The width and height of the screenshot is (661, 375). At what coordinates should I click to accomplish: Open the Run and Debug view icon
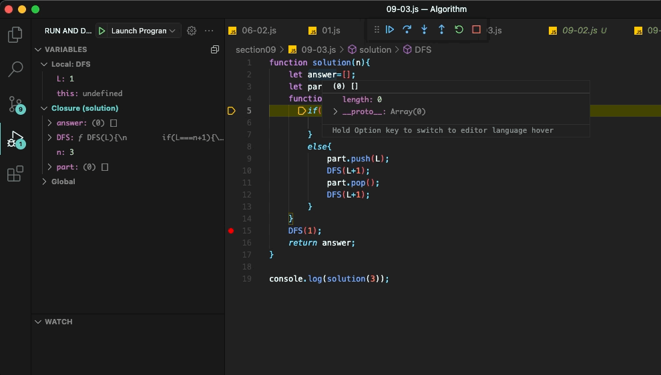coord(16,139)
